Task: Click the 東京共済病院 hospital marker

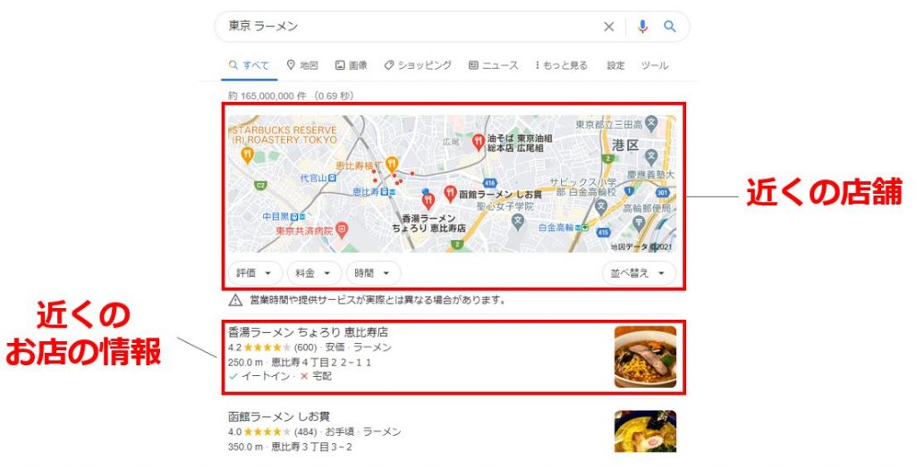Action: 342,230
